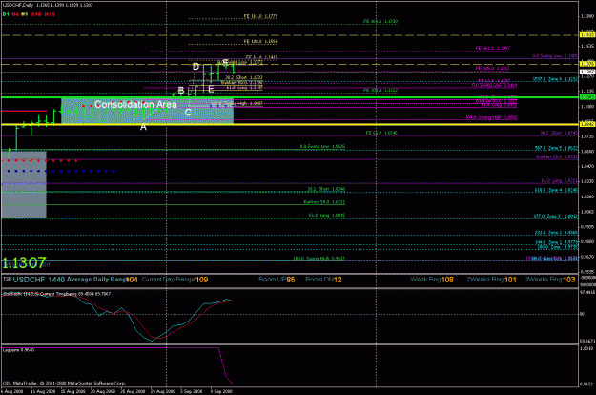Click the Stochastic indicator title label
Viewport: 596px width, 395px height.
point(56,294)
